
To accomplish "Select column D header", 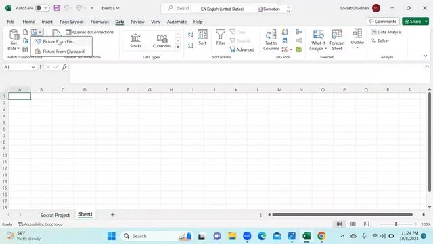I will [x=85, y=90].
